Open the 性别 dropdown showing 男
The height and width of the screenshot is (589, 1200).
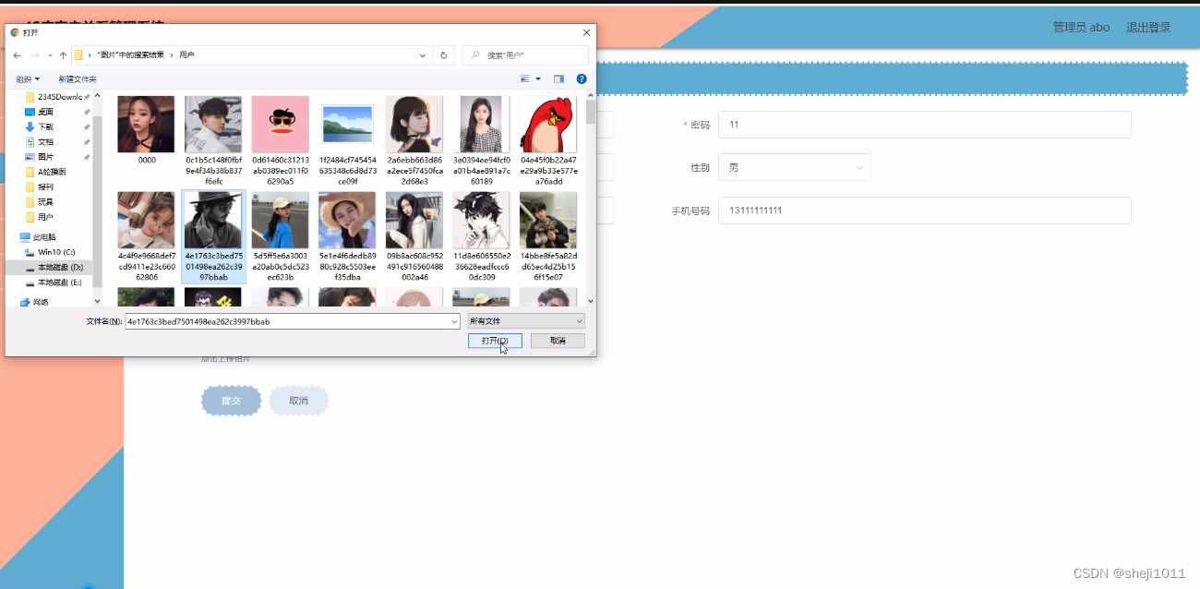tap(794, 167)
